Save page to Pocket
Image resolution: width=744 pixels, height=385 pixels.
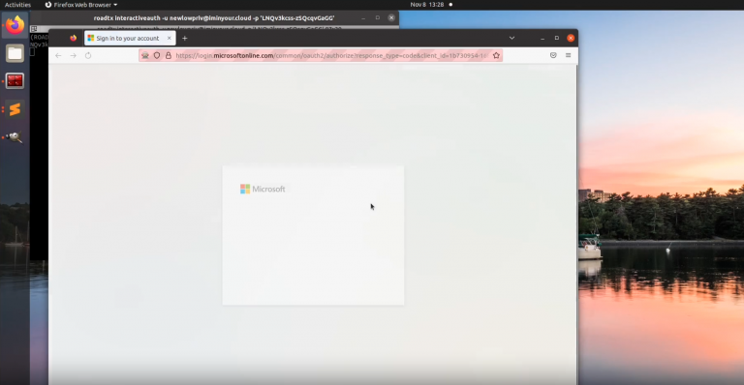pos(553,55)
